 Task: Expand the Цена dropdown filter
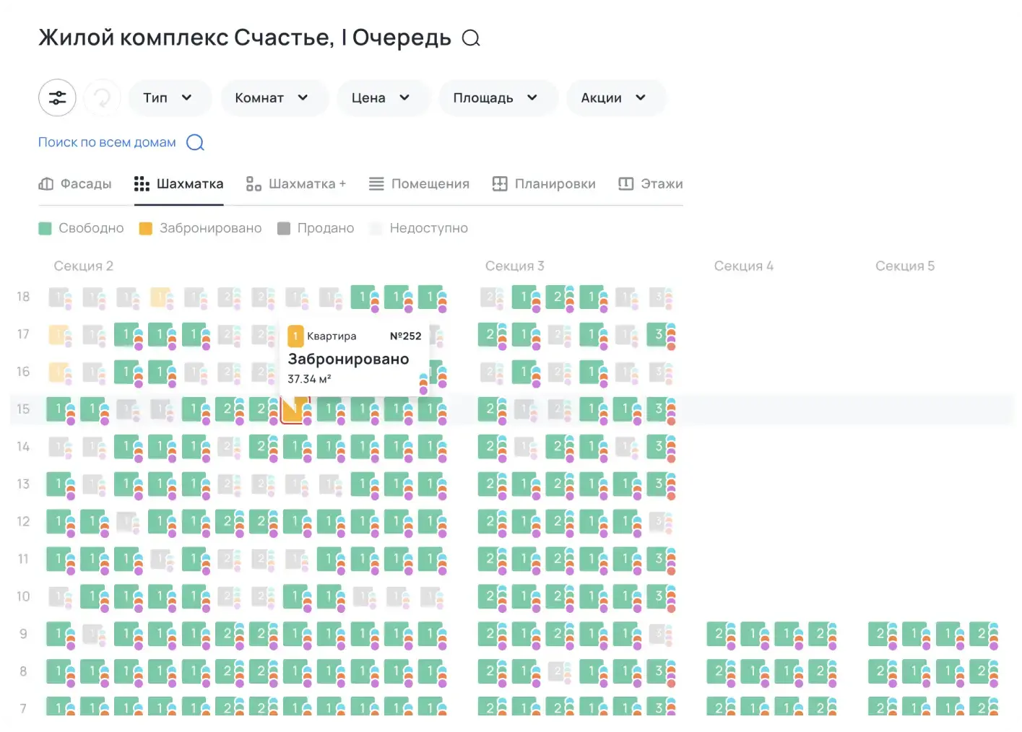(x=382, y=97)
